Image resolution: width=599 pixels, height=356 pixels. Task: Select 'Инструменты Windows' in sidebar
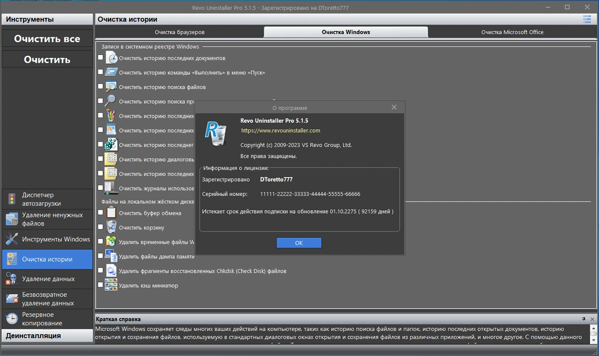pos(47,239)
